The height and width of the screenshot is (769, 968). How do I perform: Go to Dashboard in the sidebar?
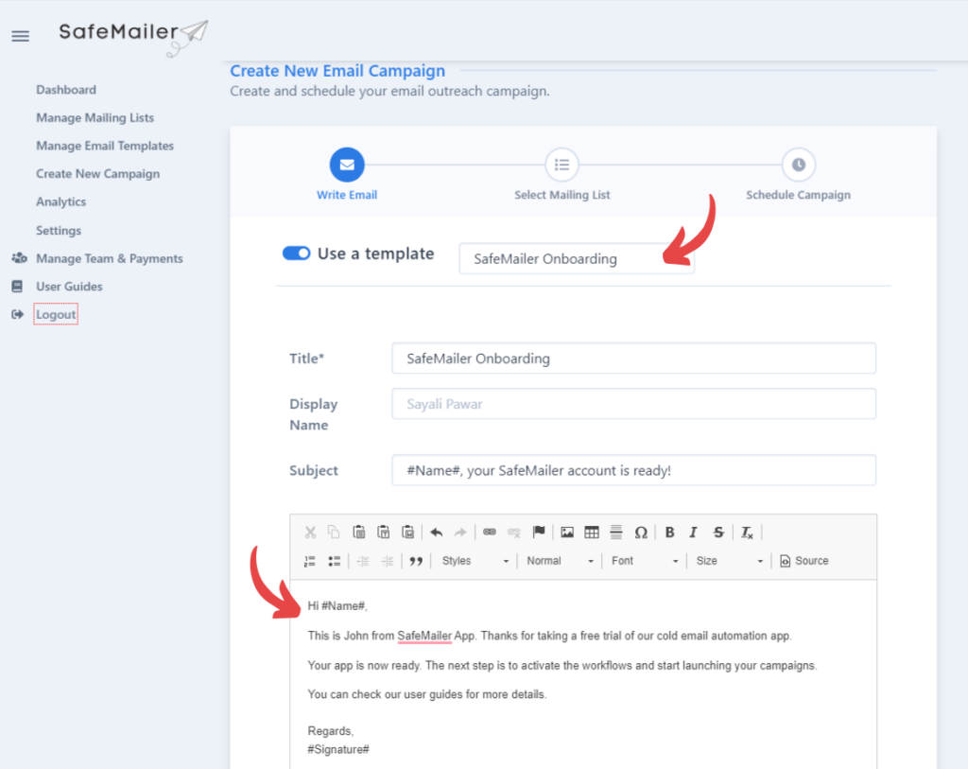point(66,90)
